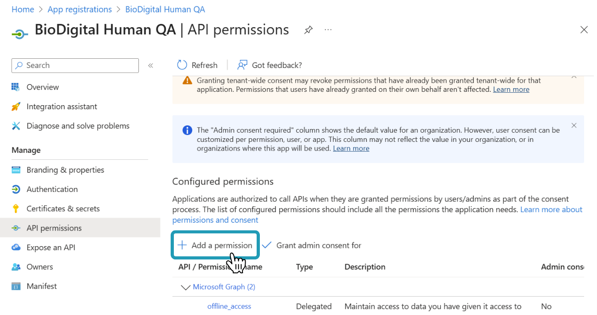Click App registrations breadcrumb
597x315 pixels.
[80, 9]
